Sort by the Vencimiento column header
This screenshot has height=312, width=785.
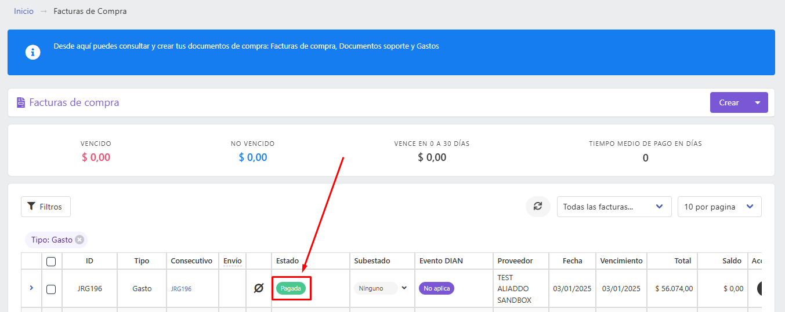pyautogui.click(x=621, y=260)
